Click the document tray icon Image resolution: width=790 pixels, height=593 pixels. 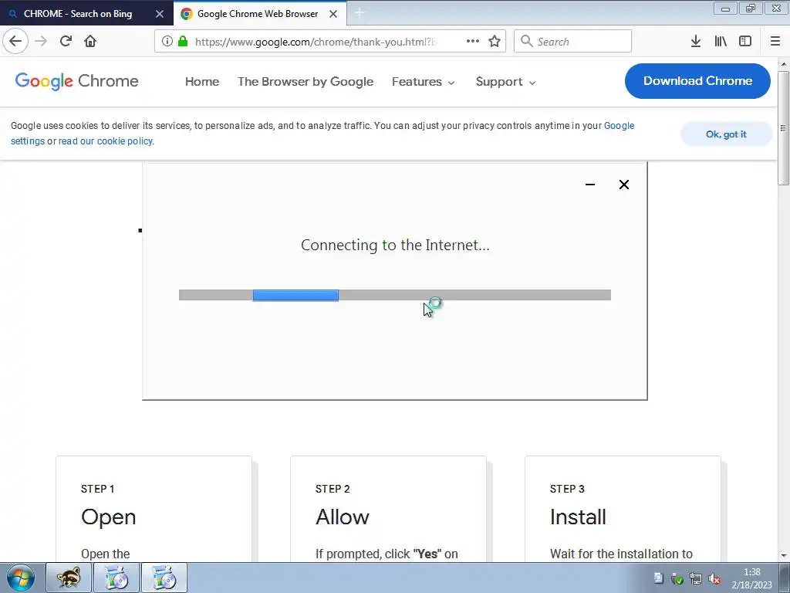(x=659, y=578)
